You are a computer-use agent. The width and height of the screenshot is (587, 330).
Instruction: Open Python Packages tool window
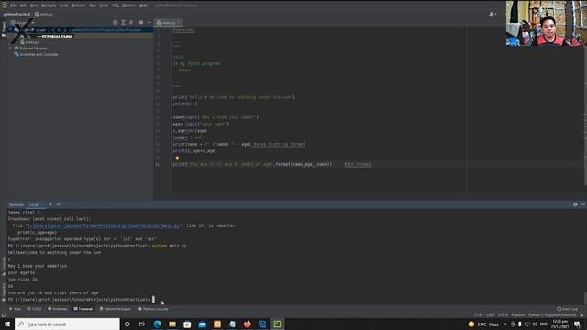click(x=116, y=309)
